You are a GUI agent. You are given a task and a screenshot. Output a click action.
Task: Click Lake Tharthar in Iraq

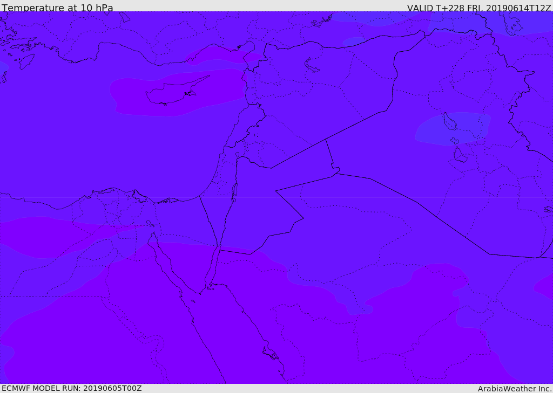pos(449,122)
